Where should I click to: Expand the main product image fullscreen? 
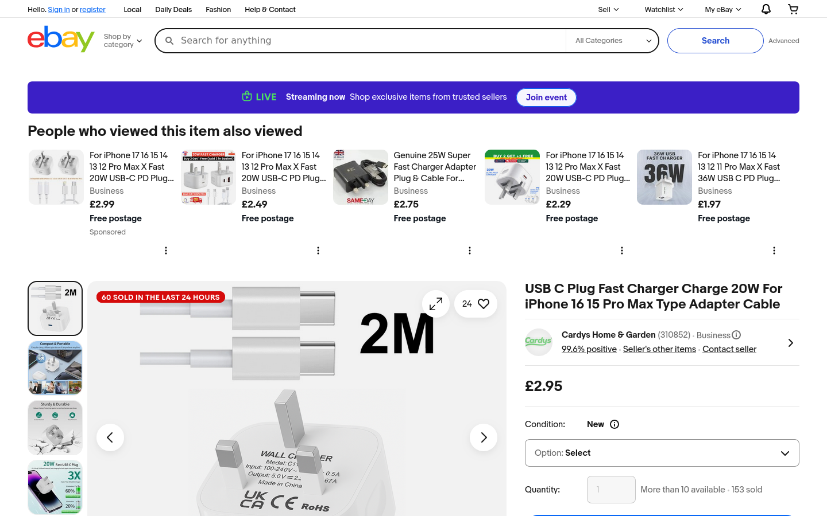pos(436,304)
